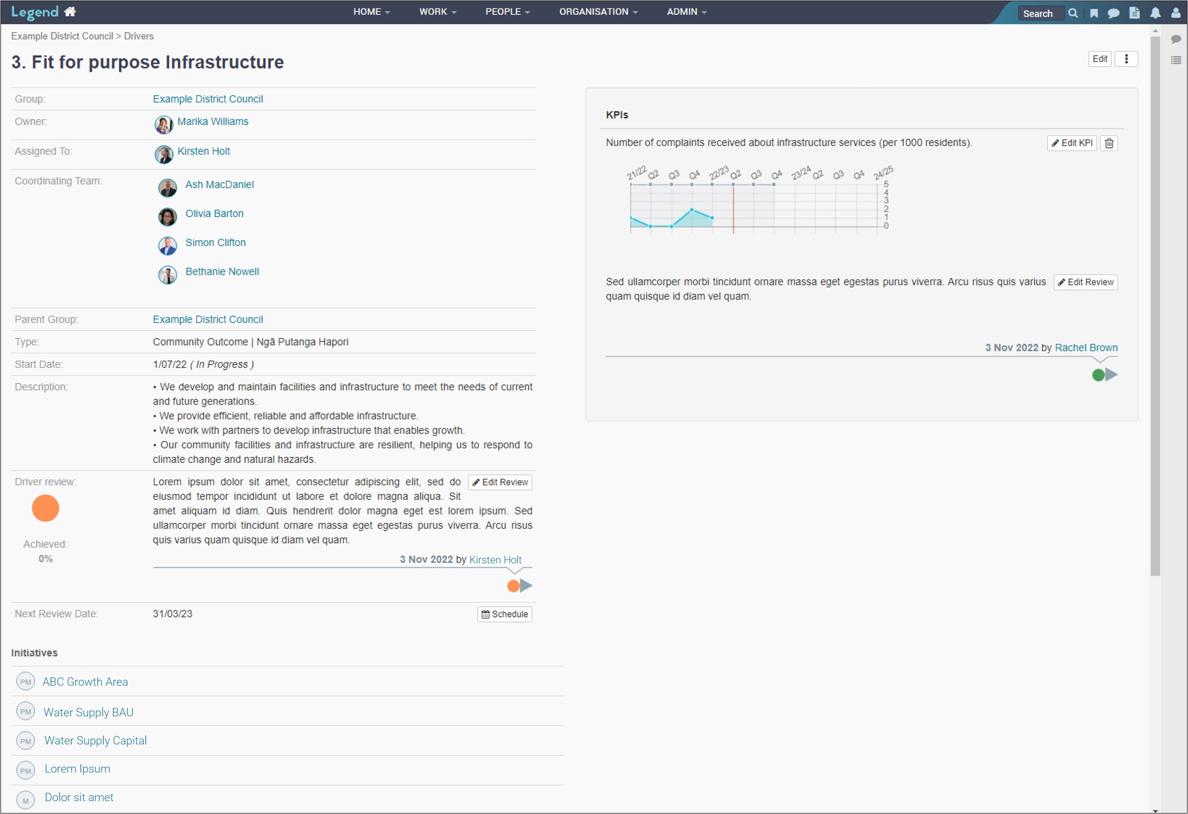Click the Drivers breadcrumb

click(139, 36)
